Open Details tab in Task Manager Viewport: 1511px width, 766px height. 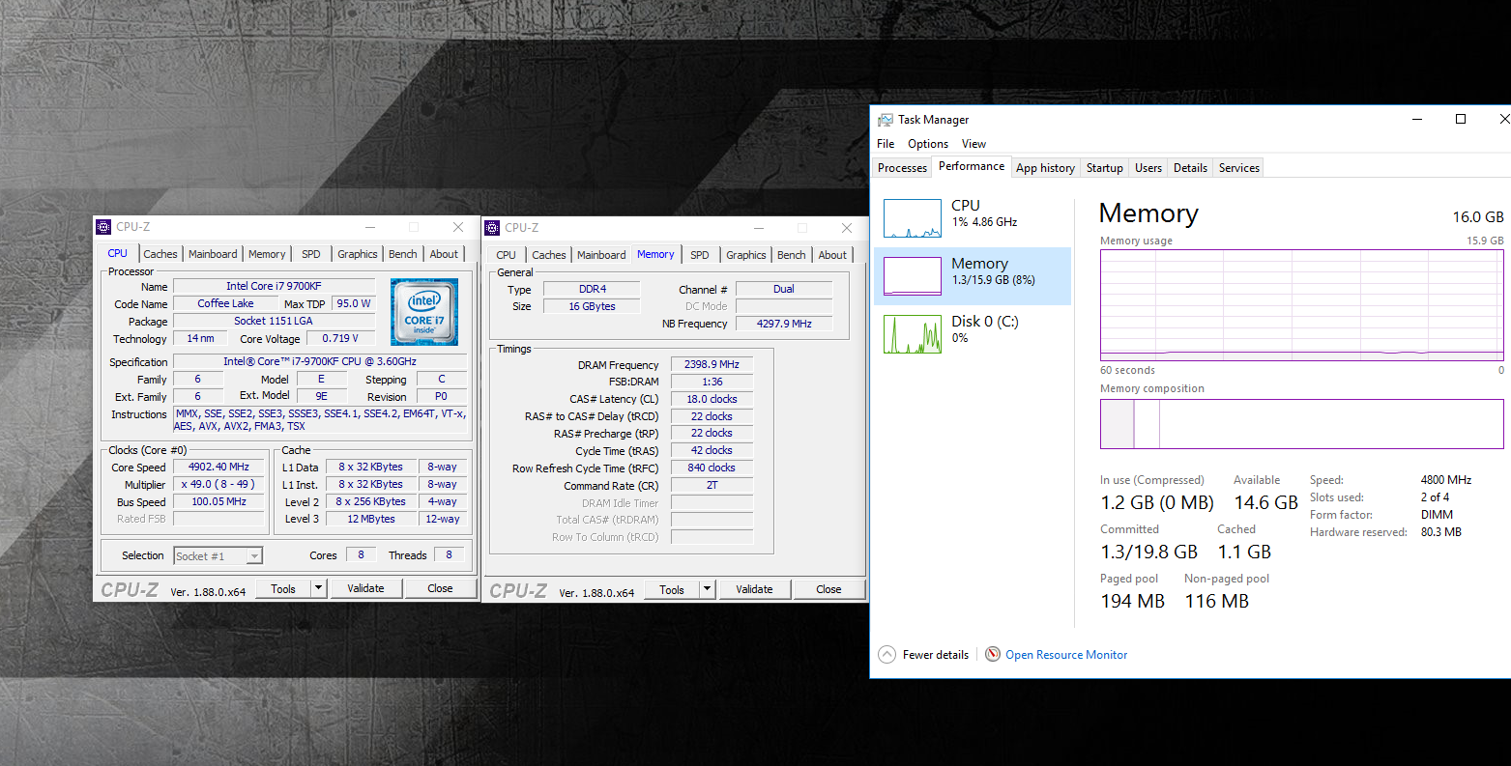click(x=1190, y=168)
